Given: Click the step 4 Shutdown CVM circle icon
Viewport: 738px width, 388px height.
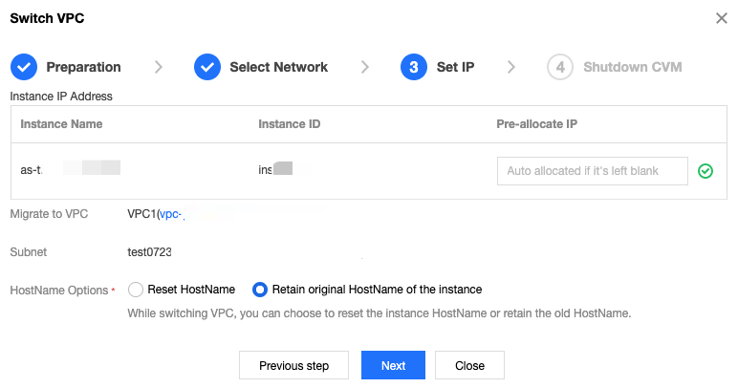Looking at the screenshot, I should tap(559, 67).
